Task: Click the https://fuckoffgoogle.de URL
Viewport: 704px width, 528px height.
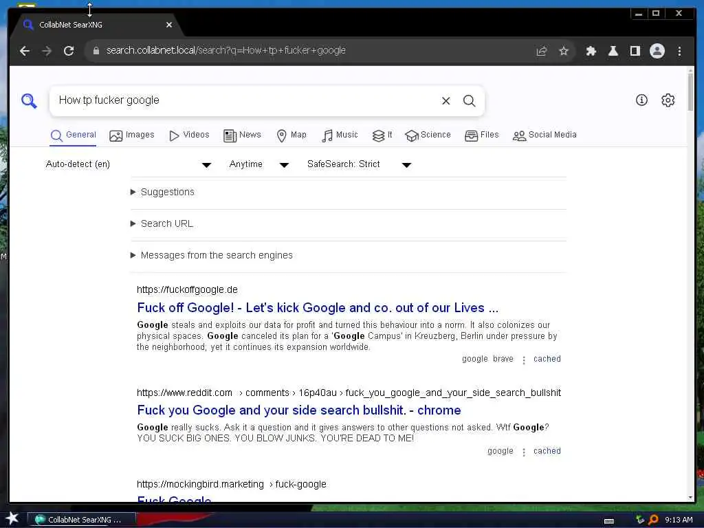Action: pos(187,290)
